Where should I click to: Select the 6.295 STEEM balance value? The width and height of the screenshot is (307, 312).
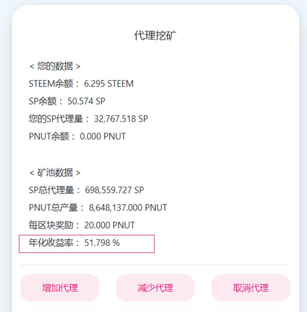tap(109, 83)
